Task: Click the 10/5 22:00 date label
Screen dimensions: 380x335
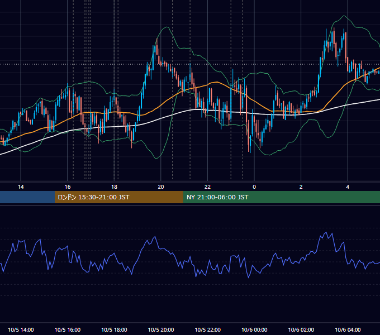Action: pyautogui.click(x=208, y=329)
